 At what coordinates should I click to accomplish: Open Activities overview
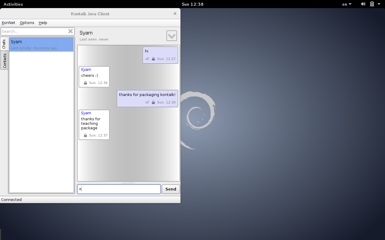point(13,4)
